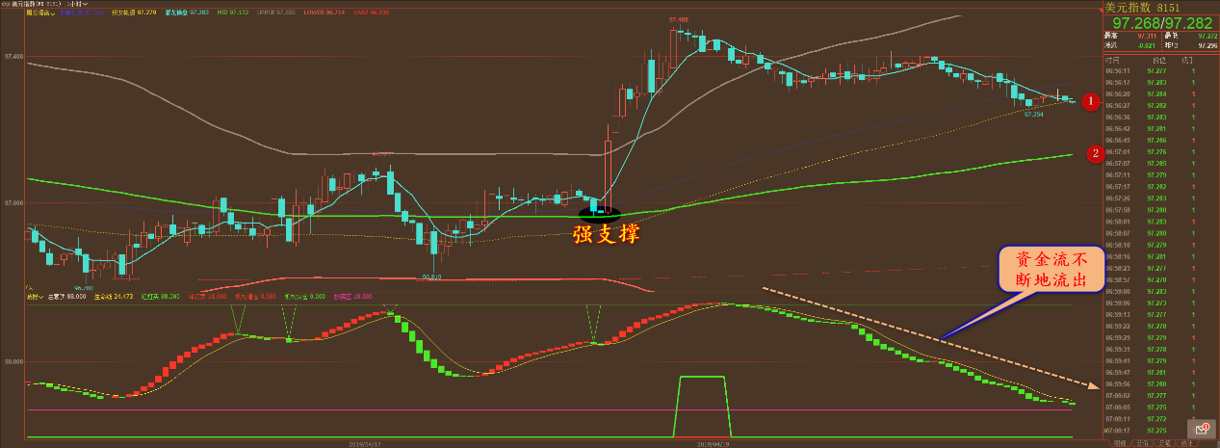Switch to the 分价 tab

pos(1142,443)
